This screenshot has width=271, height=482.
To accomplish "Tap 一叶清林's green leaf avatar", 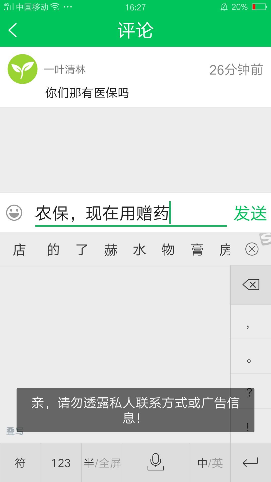I will point(23,69).
